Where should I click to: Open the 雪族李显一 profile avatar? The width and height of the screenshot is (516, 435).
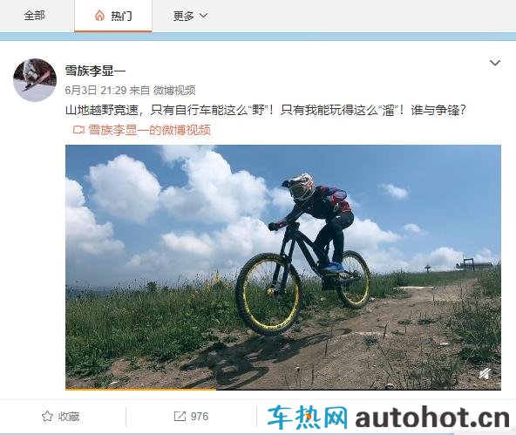click(35, 80)
